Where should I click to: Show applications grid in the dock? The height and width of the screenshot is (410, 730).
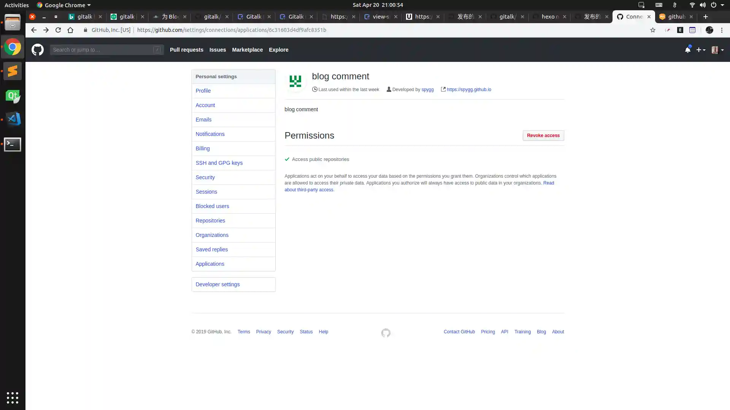pos(13,397)
